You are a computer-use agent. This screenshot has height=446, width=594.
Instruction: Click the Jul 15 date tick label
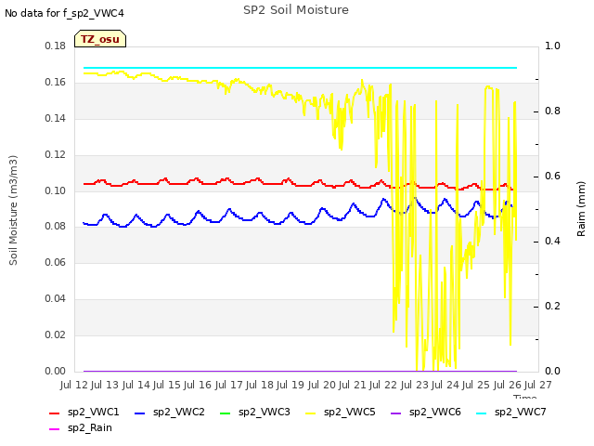167,385
